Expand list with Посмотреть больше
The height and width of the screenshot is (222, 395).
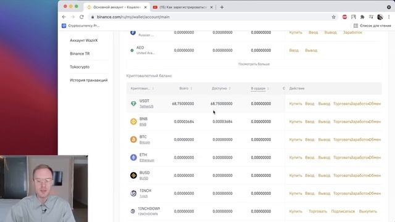coord(254,64)
